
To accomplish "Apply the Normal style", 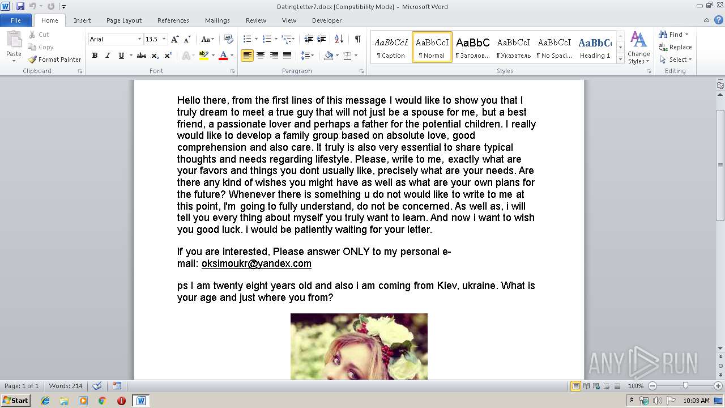I will pos(432,47).
